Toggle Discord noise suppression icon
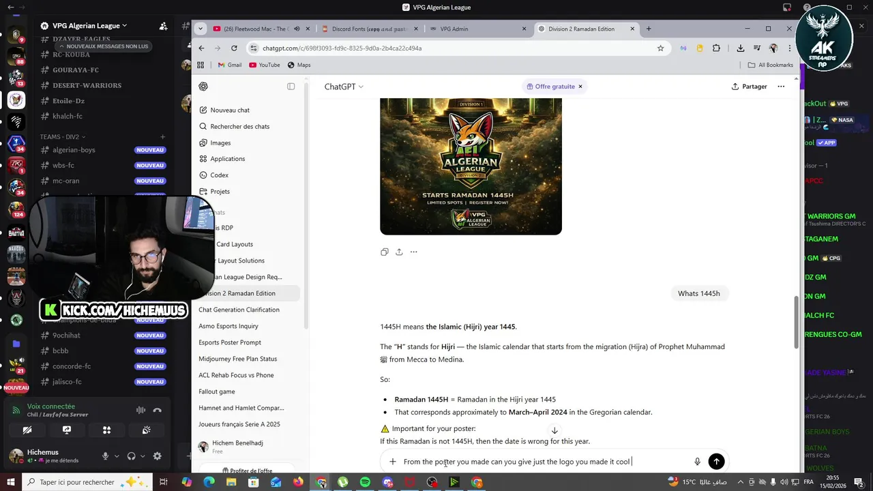Image resolution: width=873 pixels, height=491 pixels. coord(140,410)
